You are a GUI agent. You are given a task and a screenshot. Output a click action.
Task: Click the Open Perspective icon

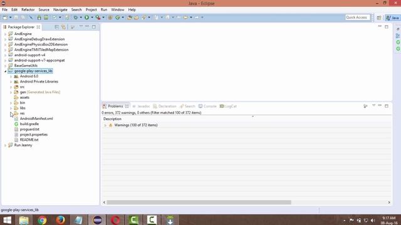[378, 17]
